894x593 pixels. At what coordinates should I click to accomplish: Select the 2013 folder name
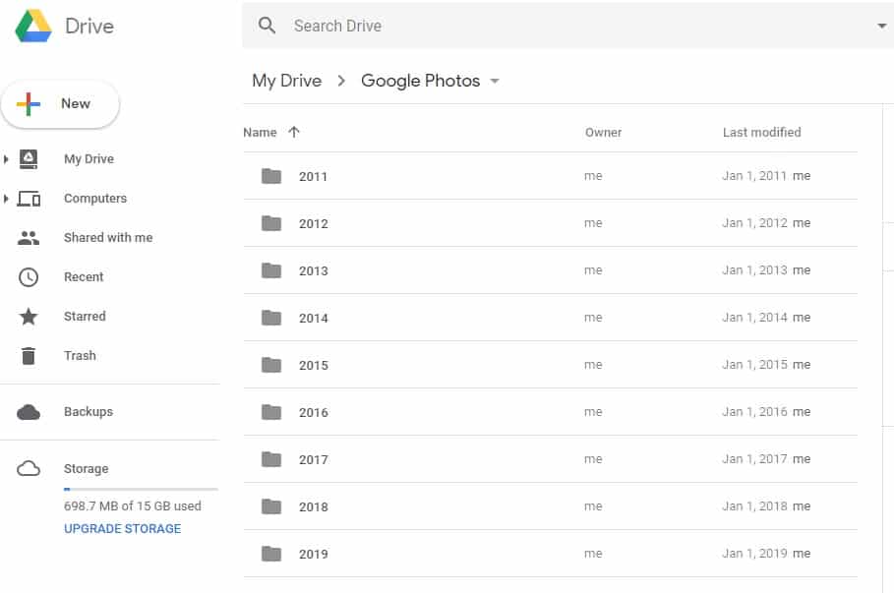[314, 270]
